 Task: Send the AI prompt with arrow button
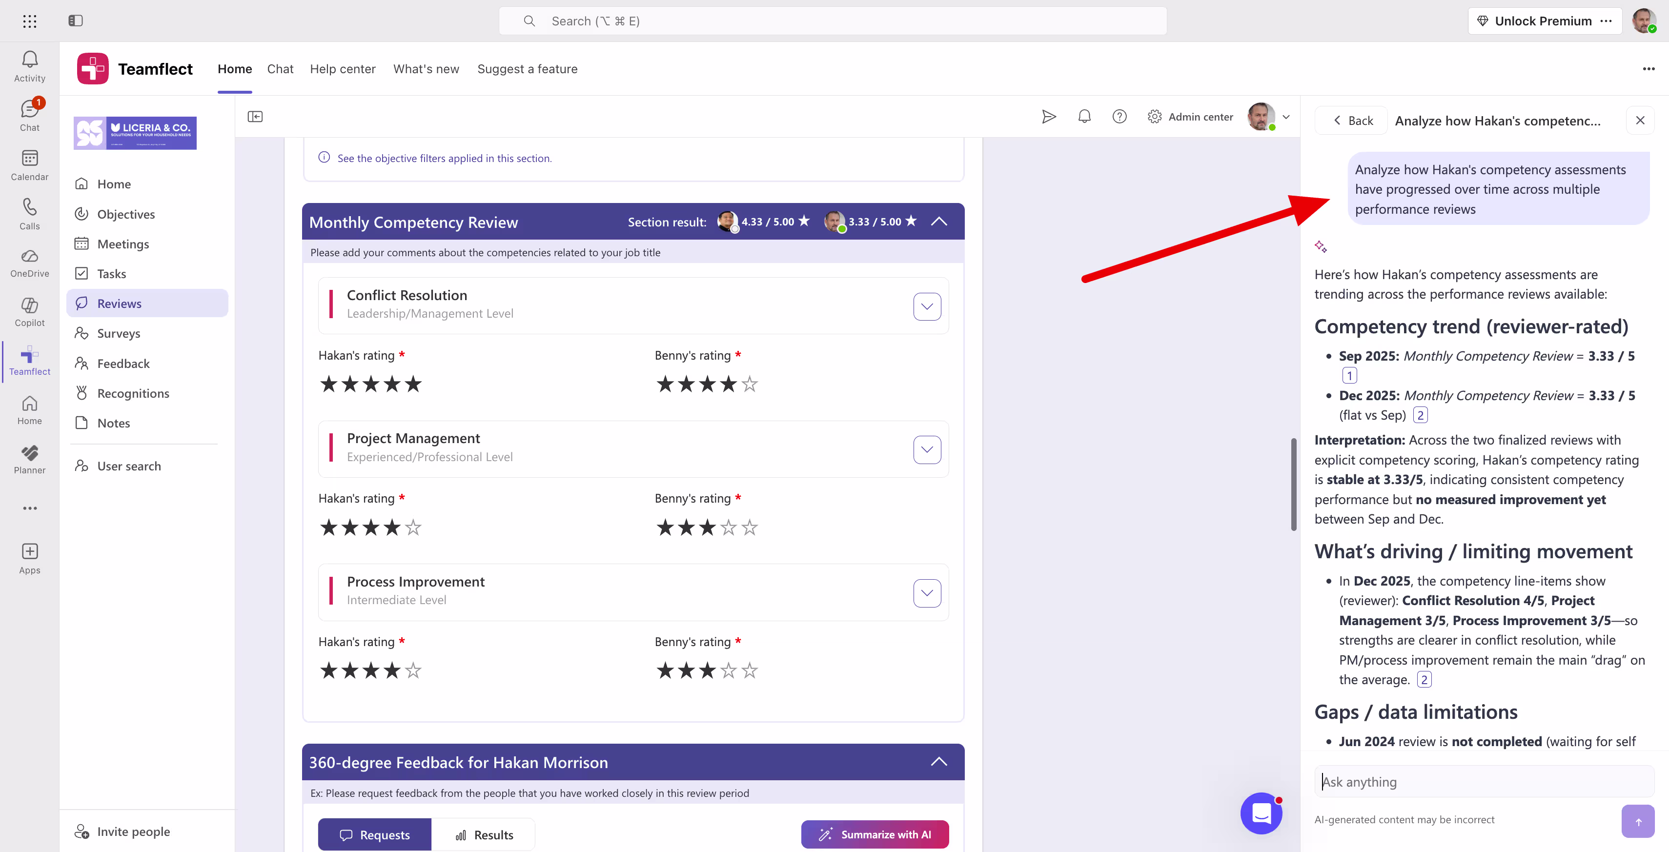click(x=1638, y=822)
